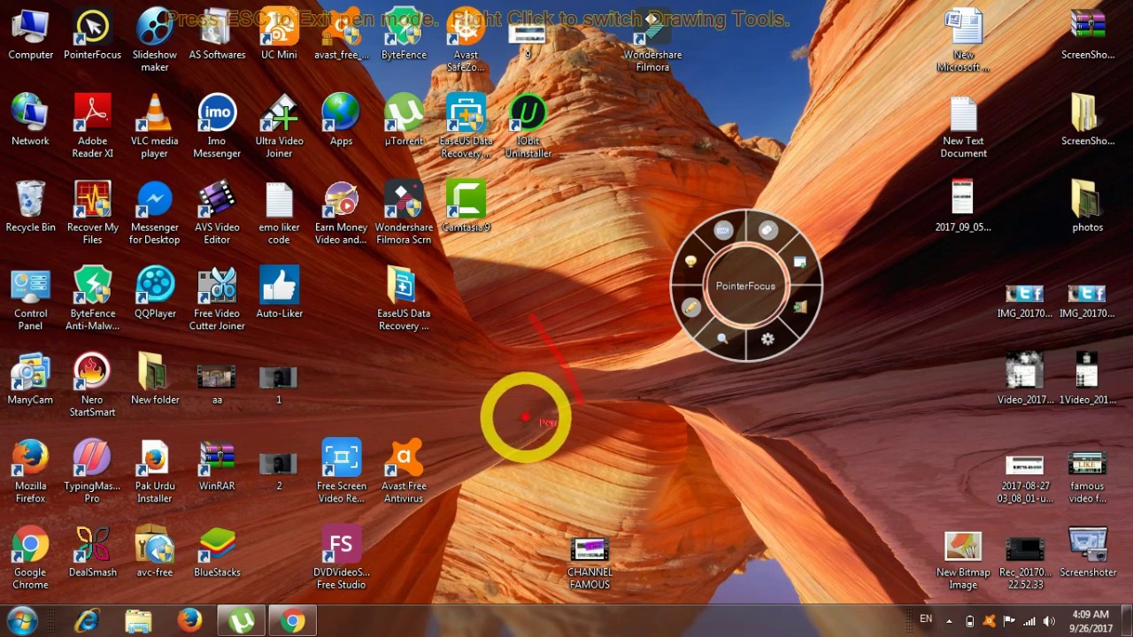Select the BlueStacks desktop icon
This screenshot has width=1133, height=637.
point(217,552)
